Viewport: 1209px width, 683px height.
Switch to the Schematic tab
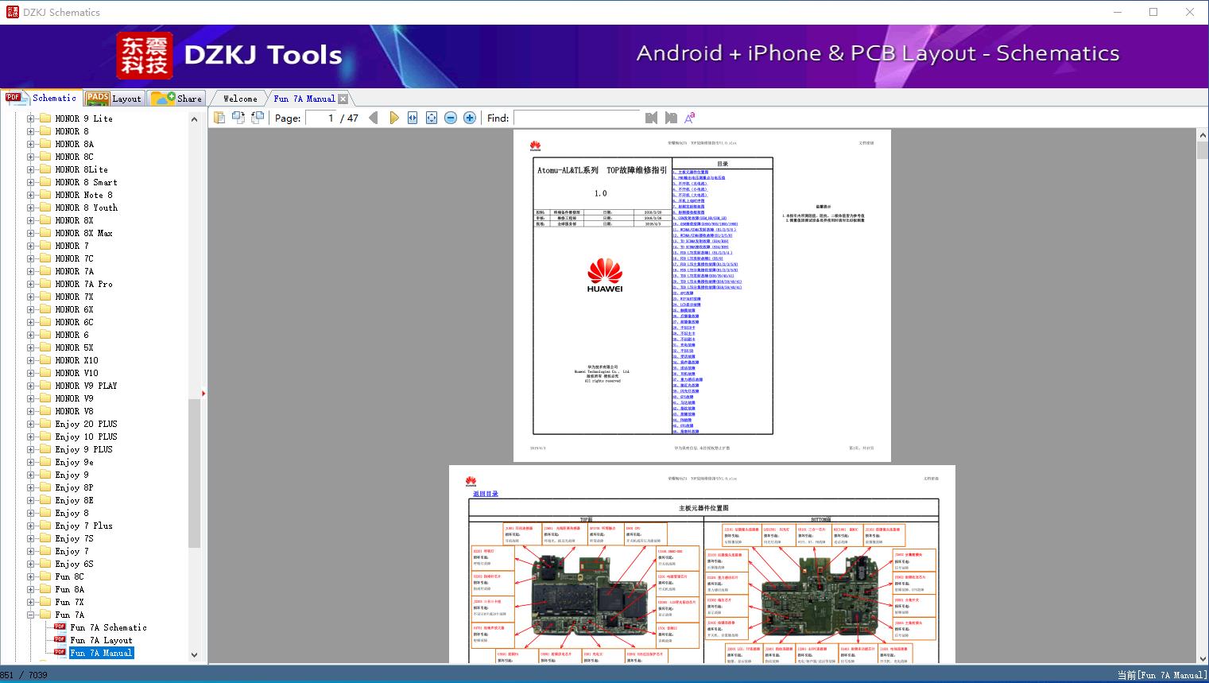(41, 98)
